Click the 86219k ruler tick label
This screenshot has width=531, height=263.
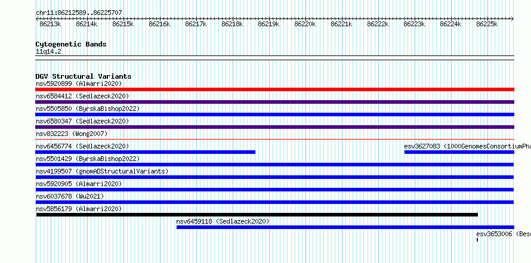pyautogui.click(x=268, y=24)
